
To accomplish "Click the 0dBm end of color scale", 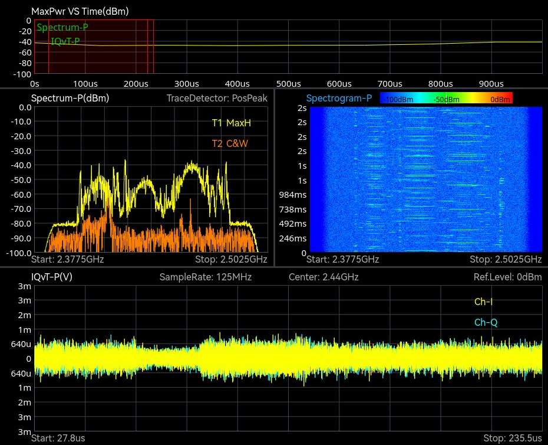I will pyautogui.click(x=500, y=99).
